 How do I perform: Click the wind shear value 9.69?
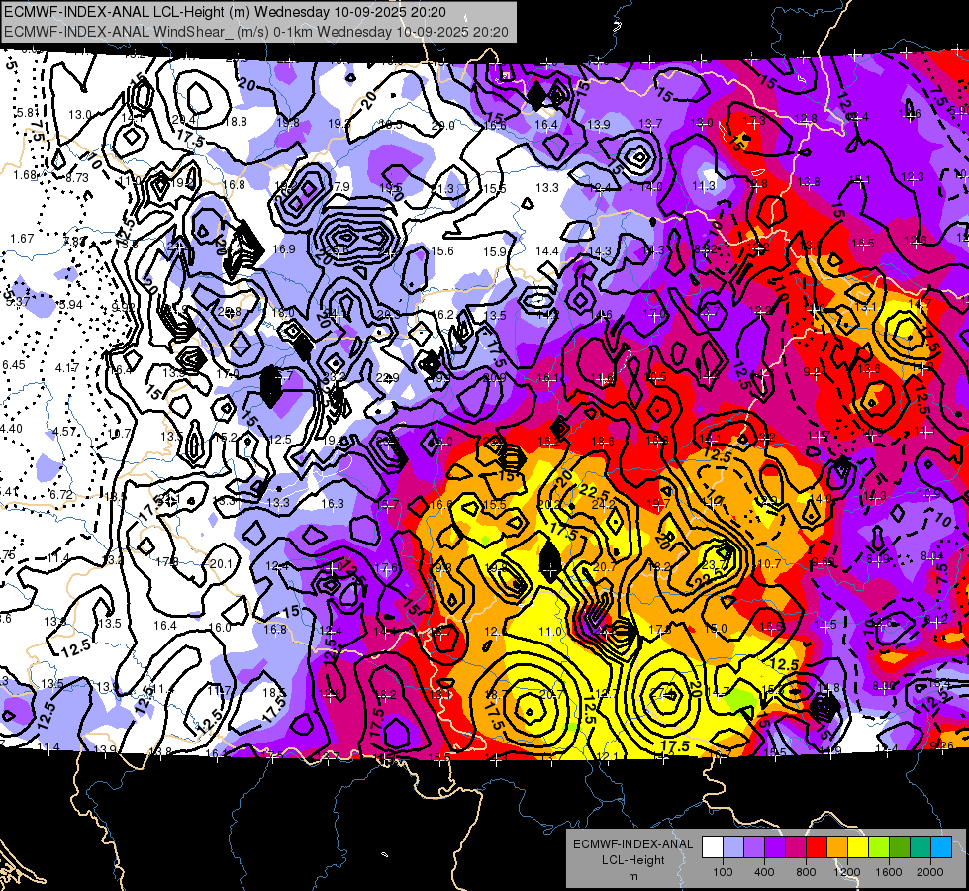[x=823, y=560]
